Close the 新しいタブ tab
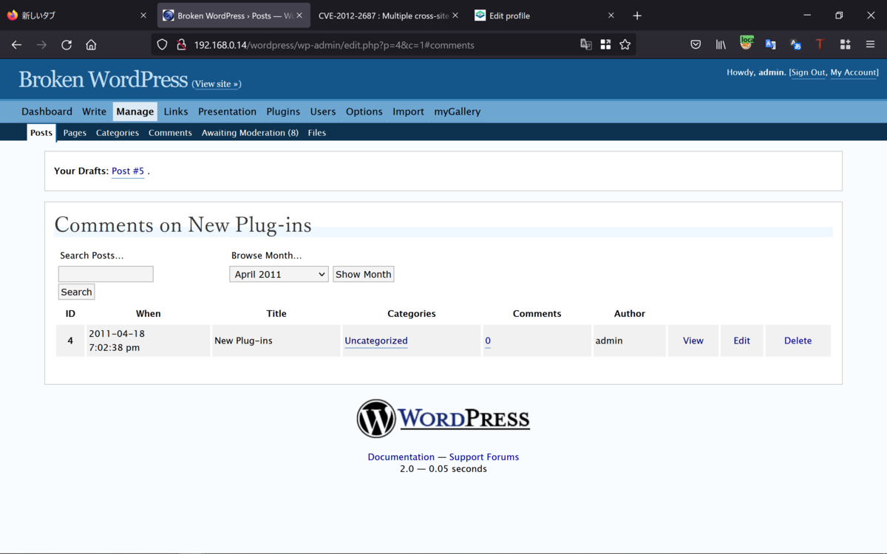The image size is (887, 554). pyautogui.click(x=143, y=16)
